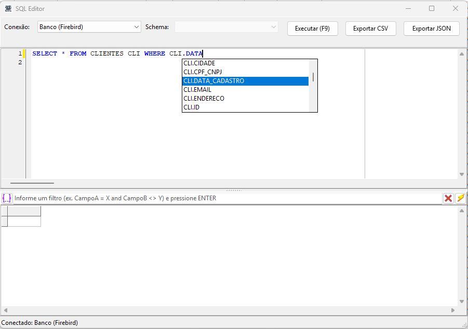The image size is (468, 329).
Task: Apply filter with the lightning bolt icon
Action: pos(461,198)
